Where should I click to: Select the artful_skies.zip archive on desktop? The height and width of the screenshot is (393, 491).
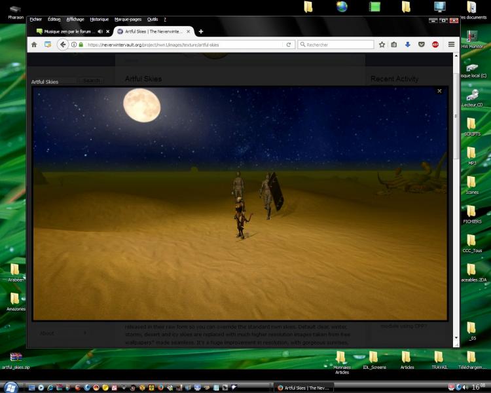coord(16,360)
